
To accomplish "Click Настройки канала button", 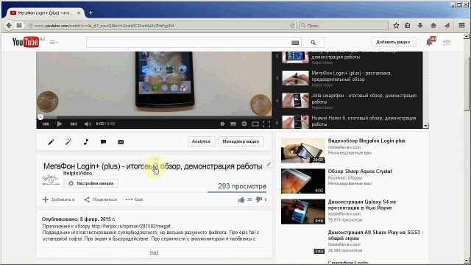I will 91,183.
